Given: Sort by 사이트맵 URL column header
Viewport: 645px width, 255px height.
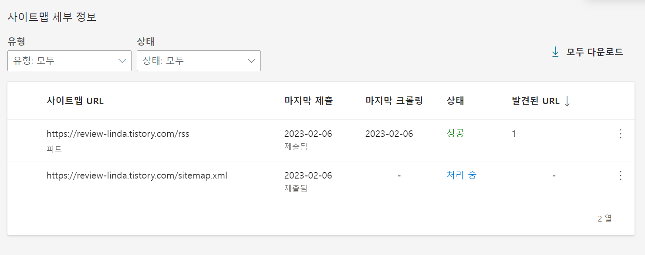Looking at the screenshot, I should (75, 101).
